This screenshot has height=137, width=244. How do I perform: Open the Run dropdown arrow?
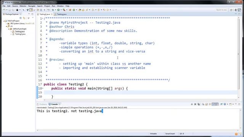(x=61, y=10)
